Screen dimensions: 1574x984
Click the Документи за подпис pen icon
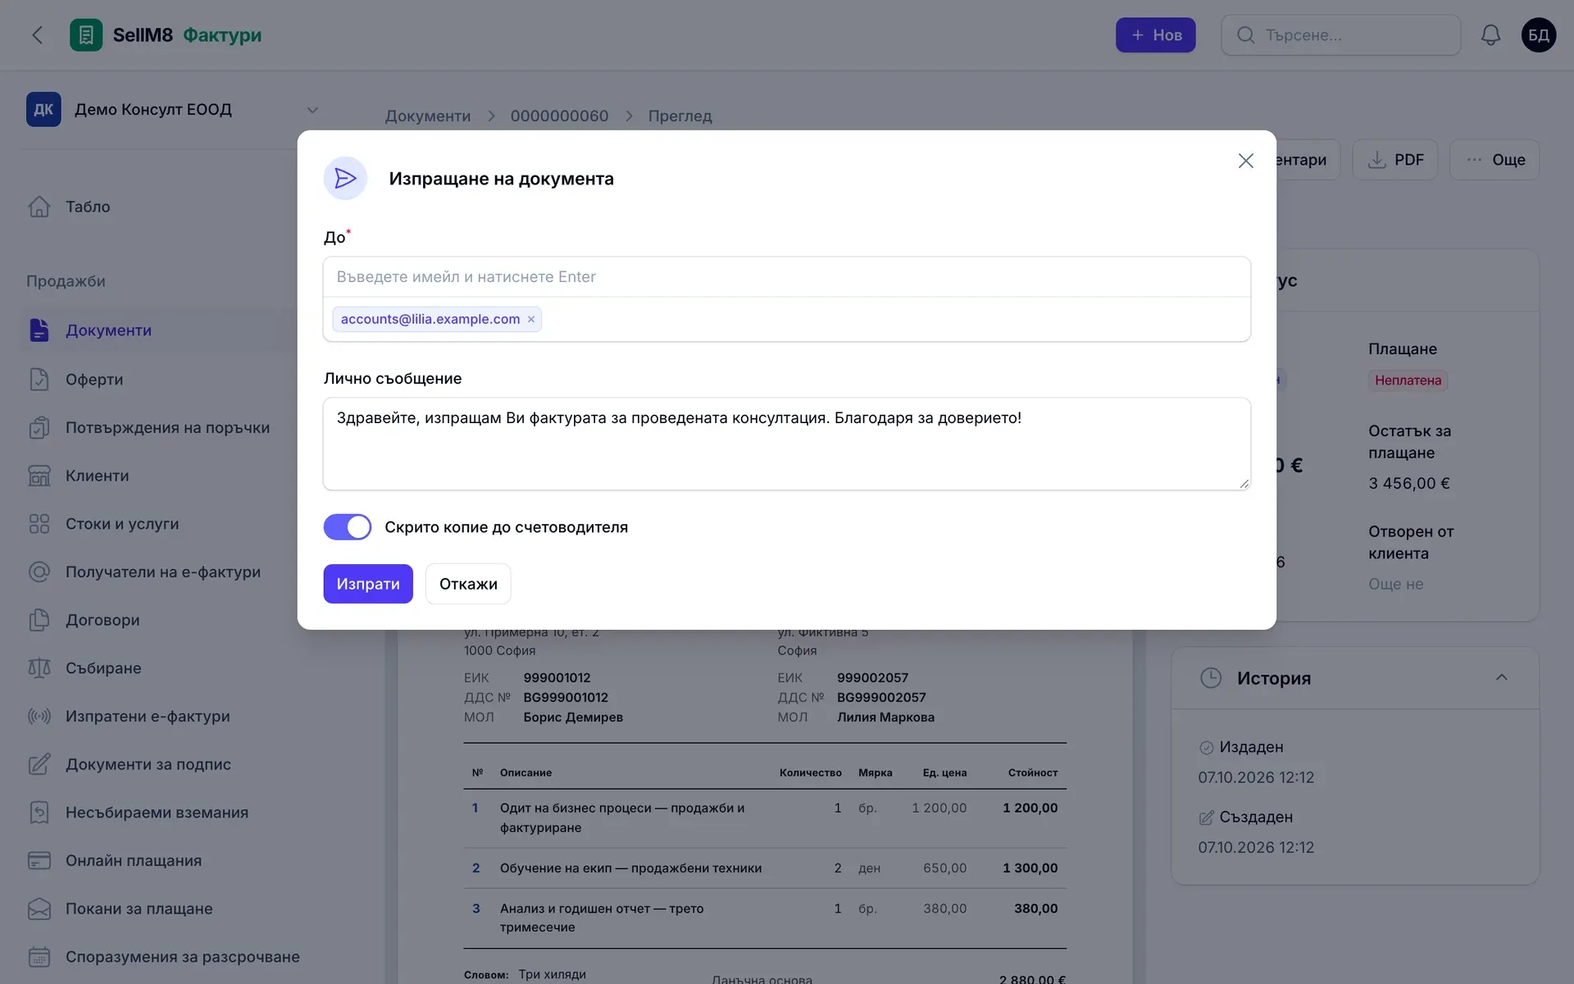39,764
